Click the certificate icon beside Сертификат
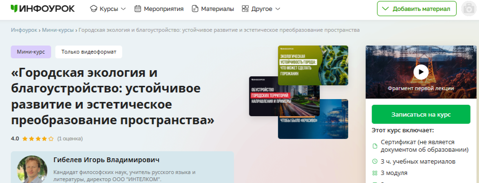Viewport: 479px width, 183px height. tap(375, 146)
